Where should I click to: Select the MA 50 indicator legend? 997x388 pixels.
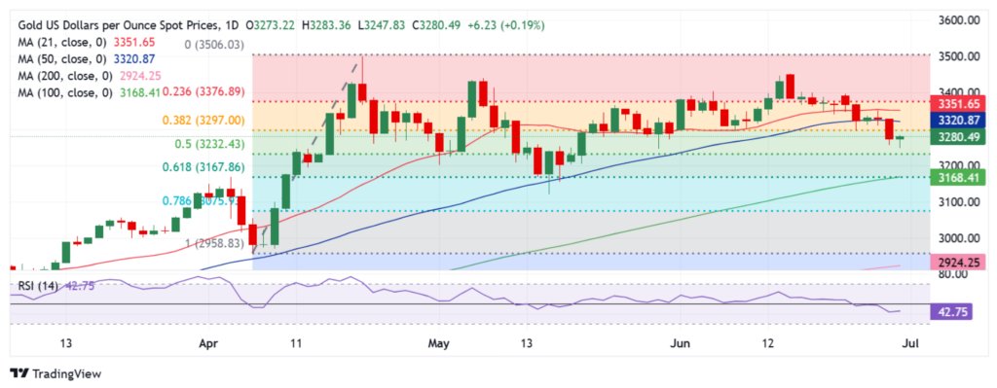pos(86,59)
